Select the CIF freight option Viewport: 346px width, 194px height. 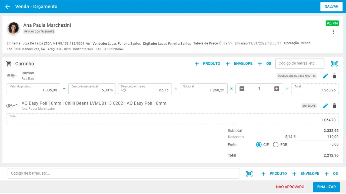tap(259, 145)
